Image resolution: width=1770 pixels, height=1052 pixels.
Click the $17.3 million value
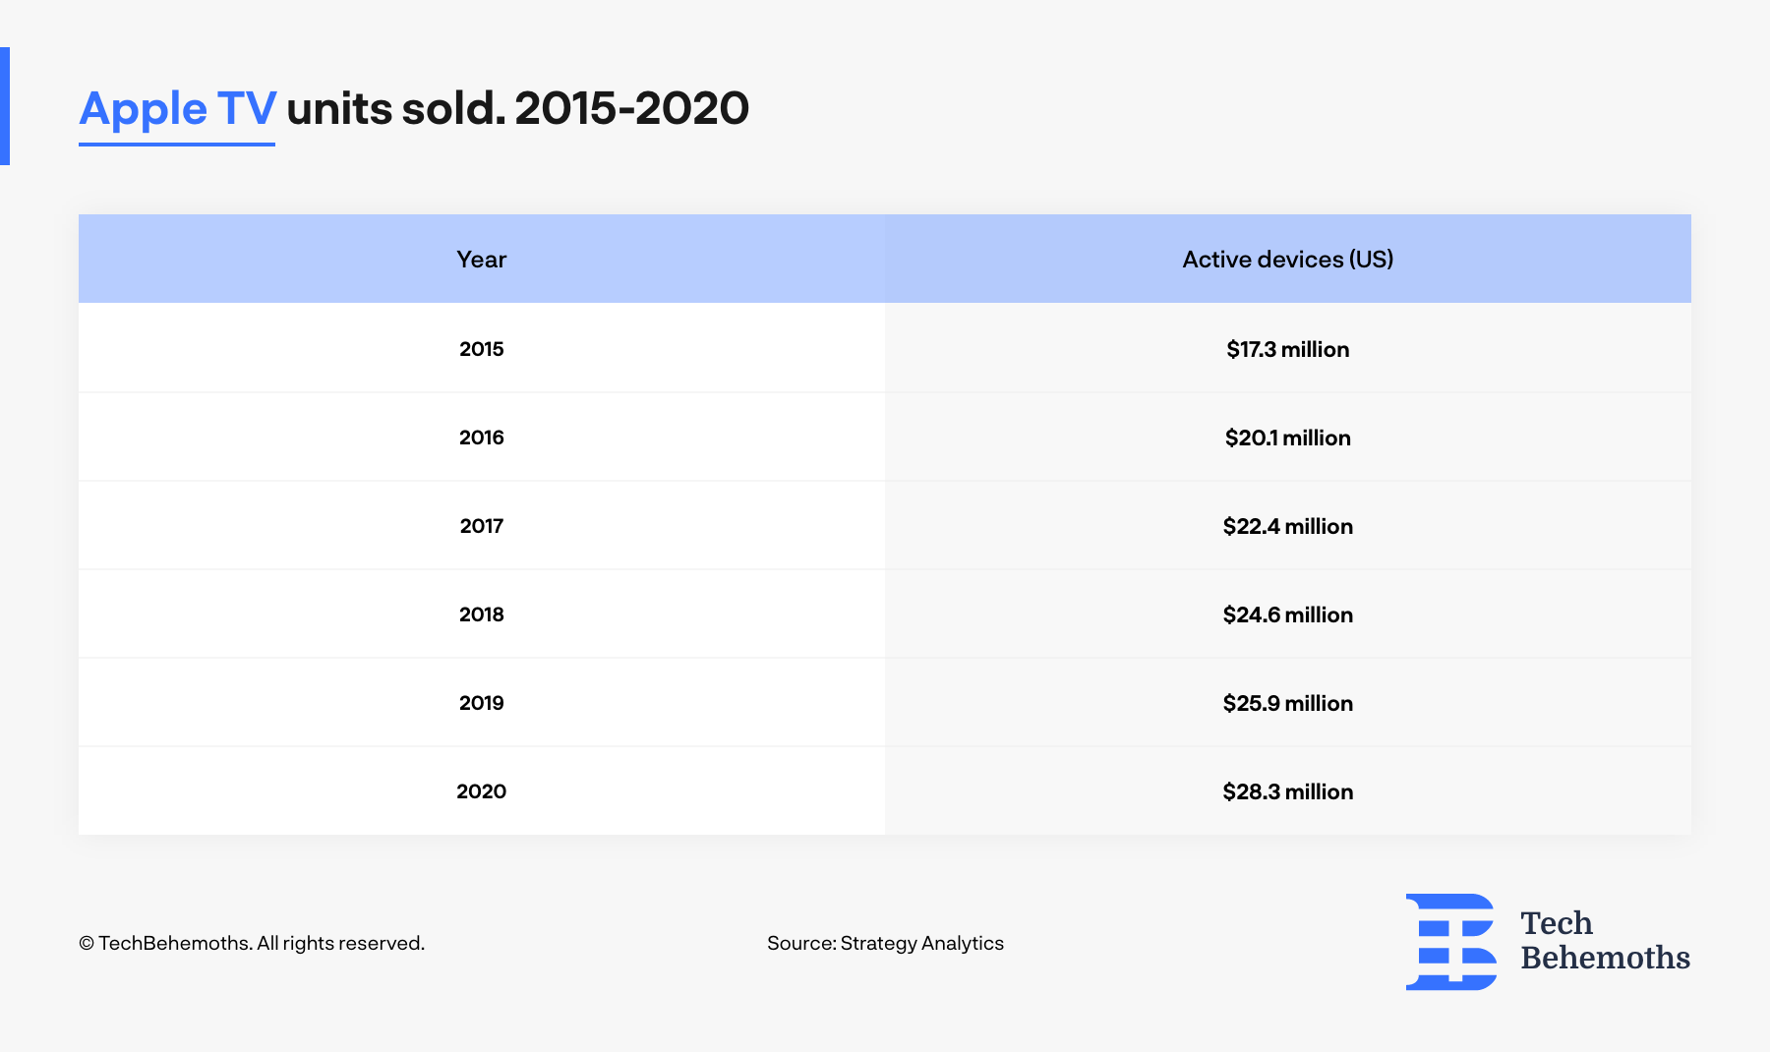point(1288,349)
